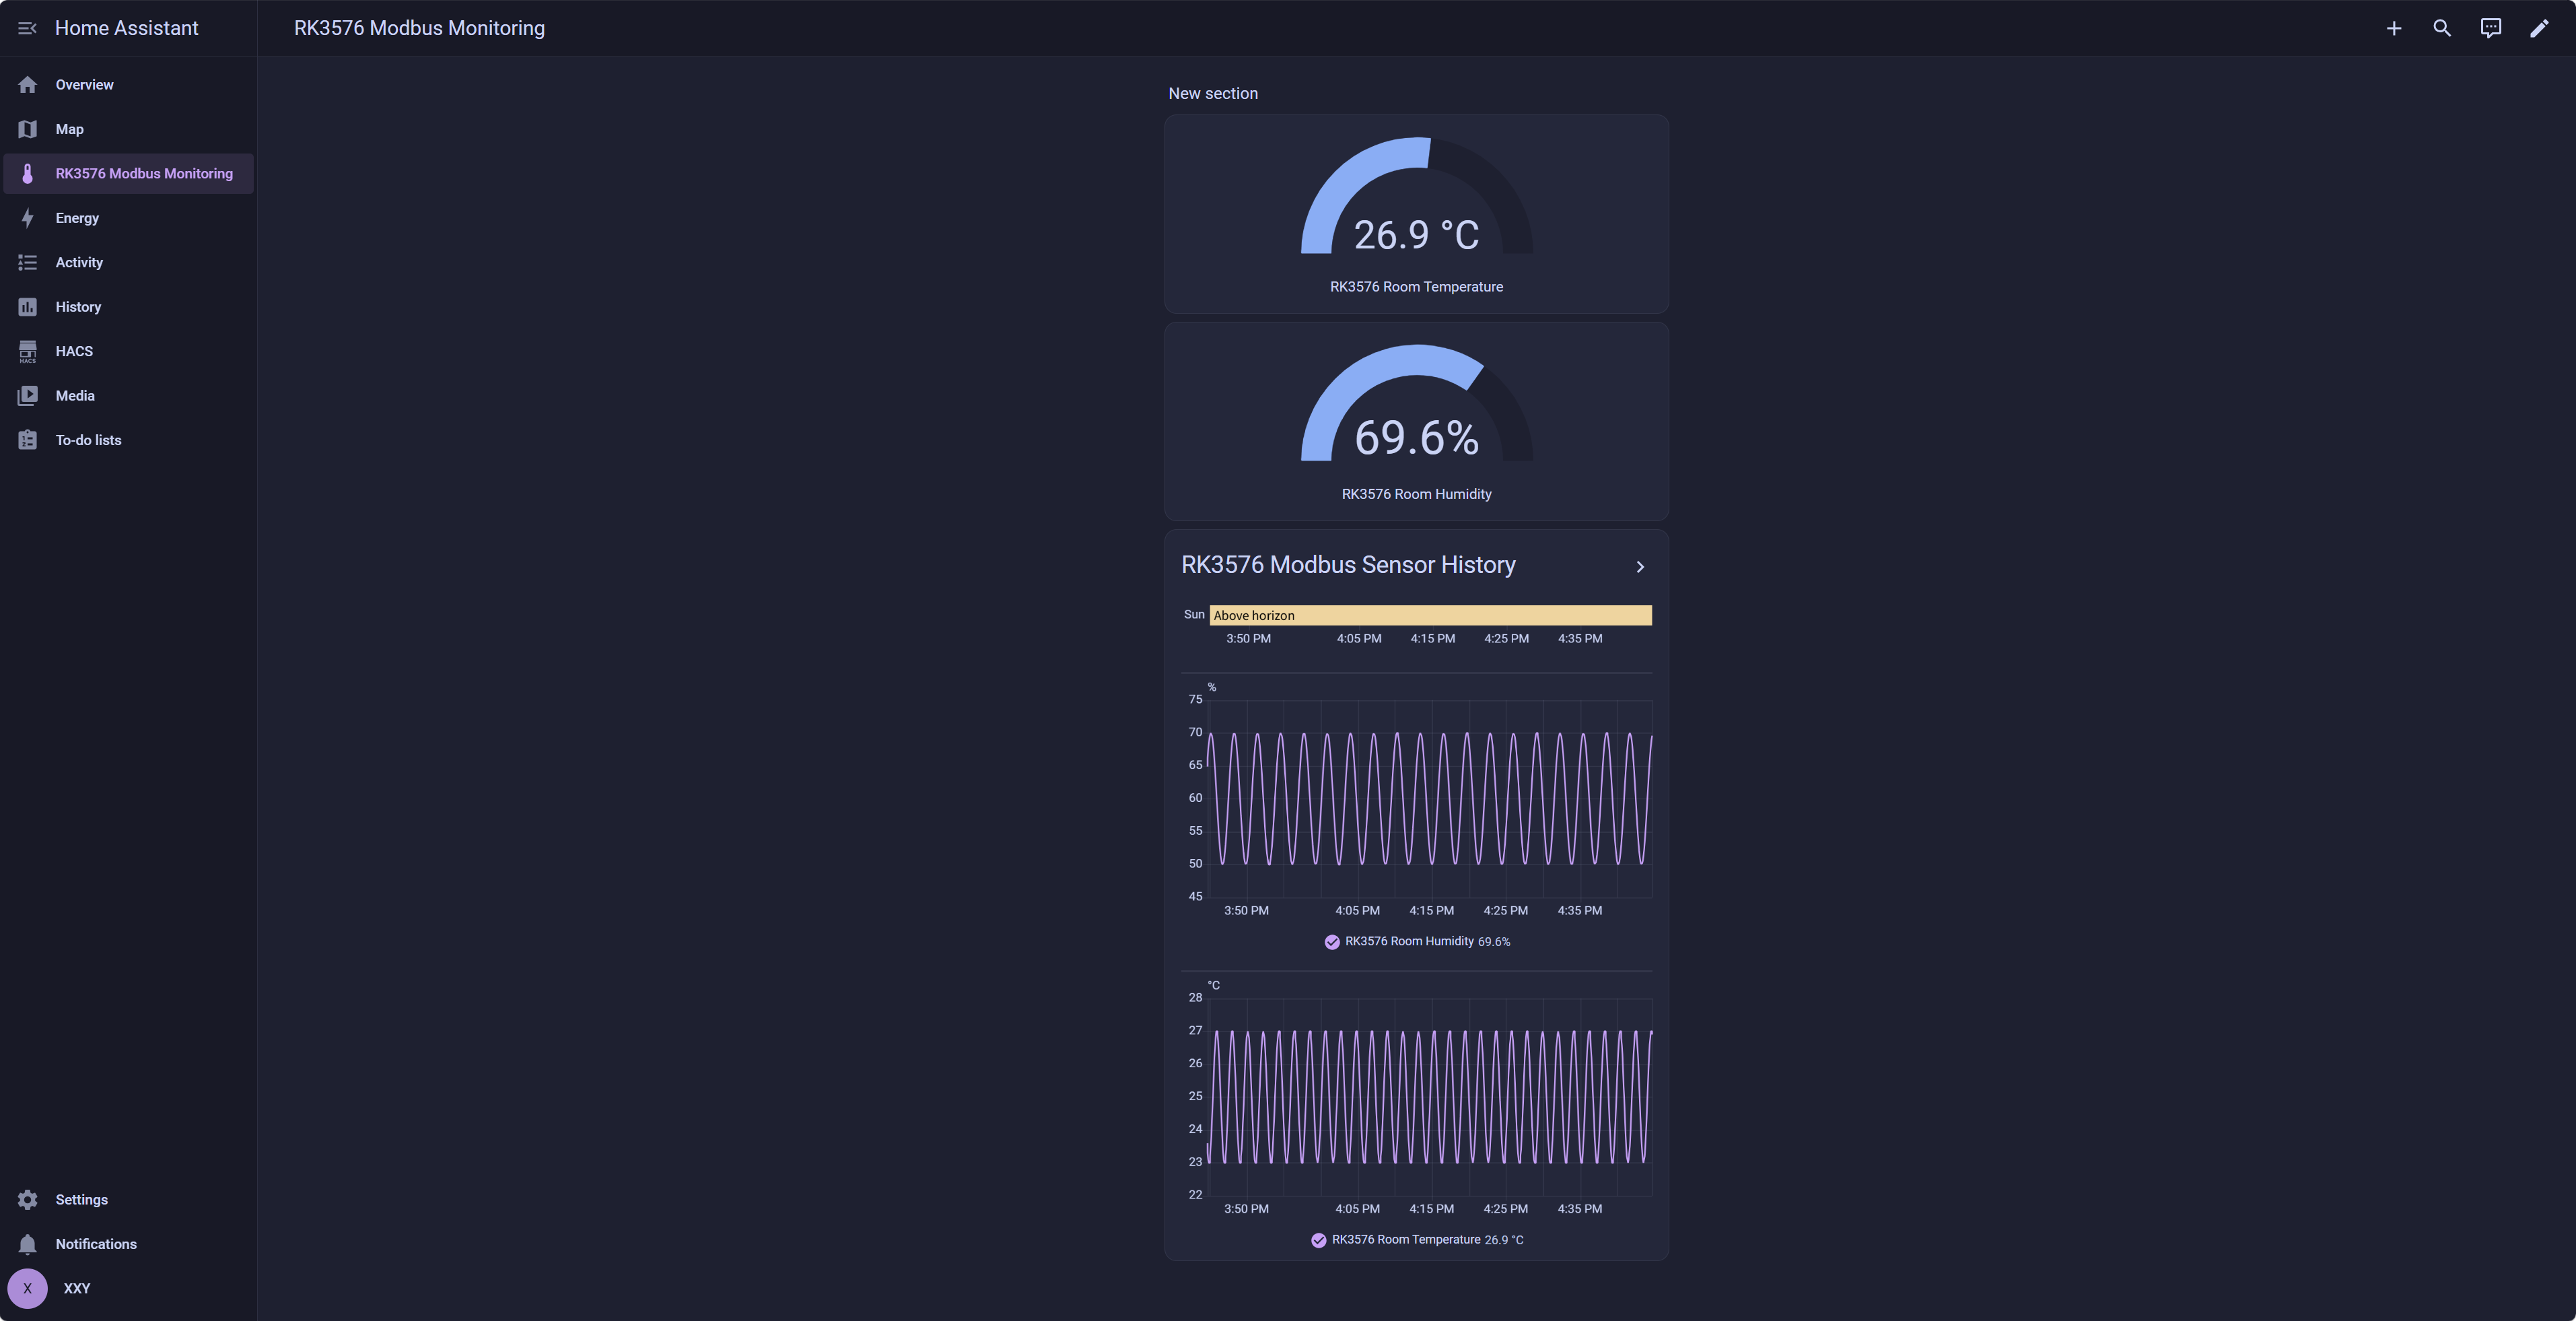Image resolution: width=2576 pixels, height=1321 pixels.
Task: Click the XXY user avatar
Action: pos(27,1288)
